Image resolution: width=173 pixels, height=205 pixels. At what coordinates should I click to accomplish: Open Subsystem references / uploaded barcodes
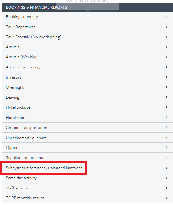87,168
